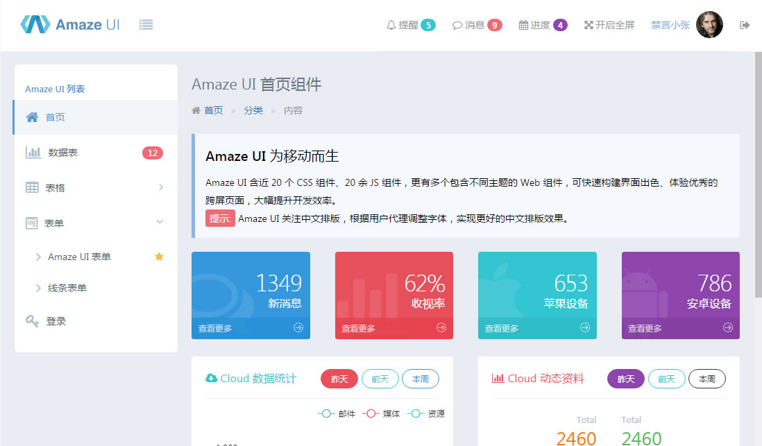Click the 提醒 badge showing 5
The image size is (762, 446).
coord(428,25)
